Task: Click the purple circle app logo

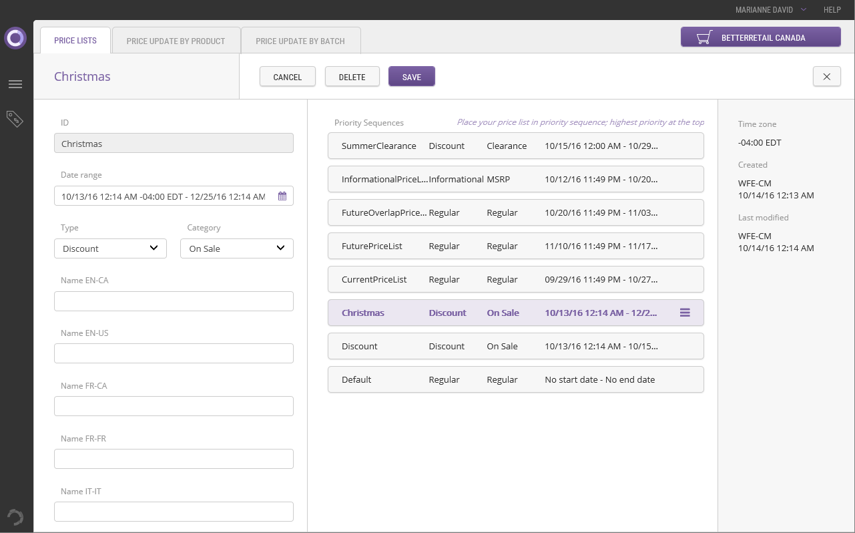Action: 15,38
